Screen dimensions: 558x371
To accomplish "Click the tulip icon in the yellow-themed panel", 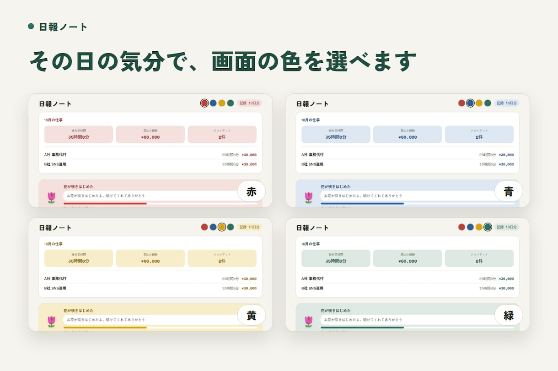I will pyautogui.click(x=51, y=321).
